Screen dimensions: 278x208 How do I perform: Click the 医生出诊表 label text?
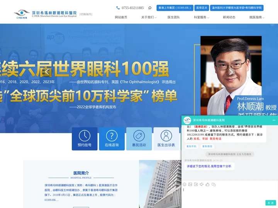click(x=166, y=145)
